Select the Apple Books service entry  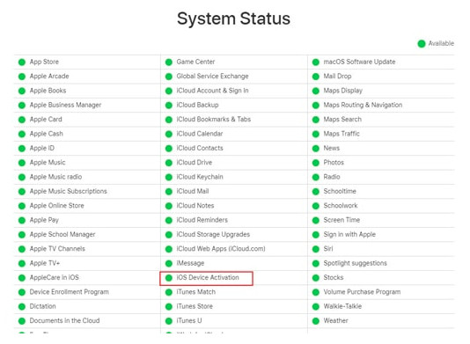[x=48, y=91]
